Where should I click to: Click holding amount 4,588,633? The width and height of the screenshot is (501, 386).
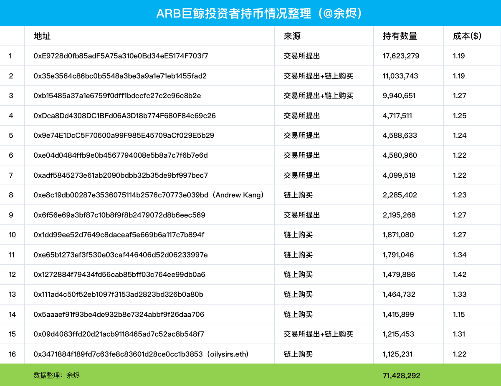400,136
